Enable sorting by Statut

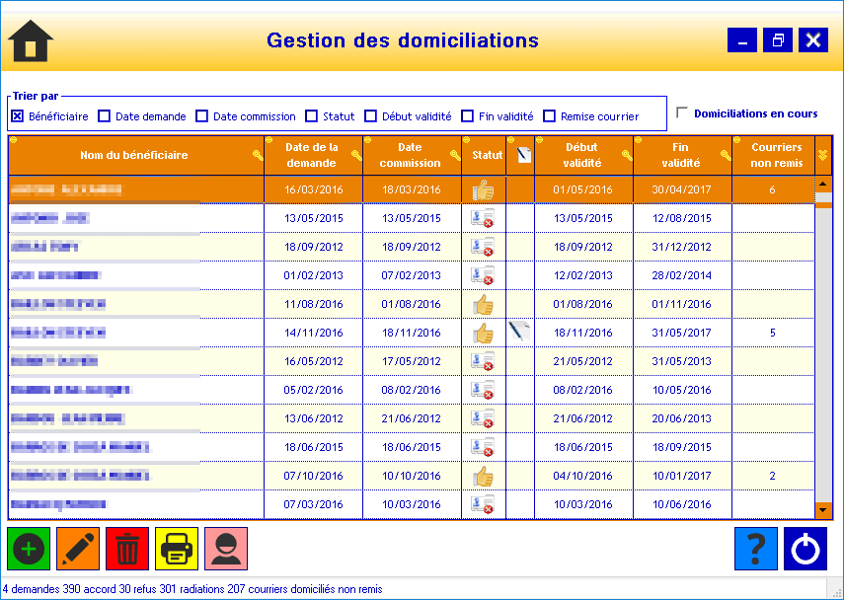click(x=312, y=116)
